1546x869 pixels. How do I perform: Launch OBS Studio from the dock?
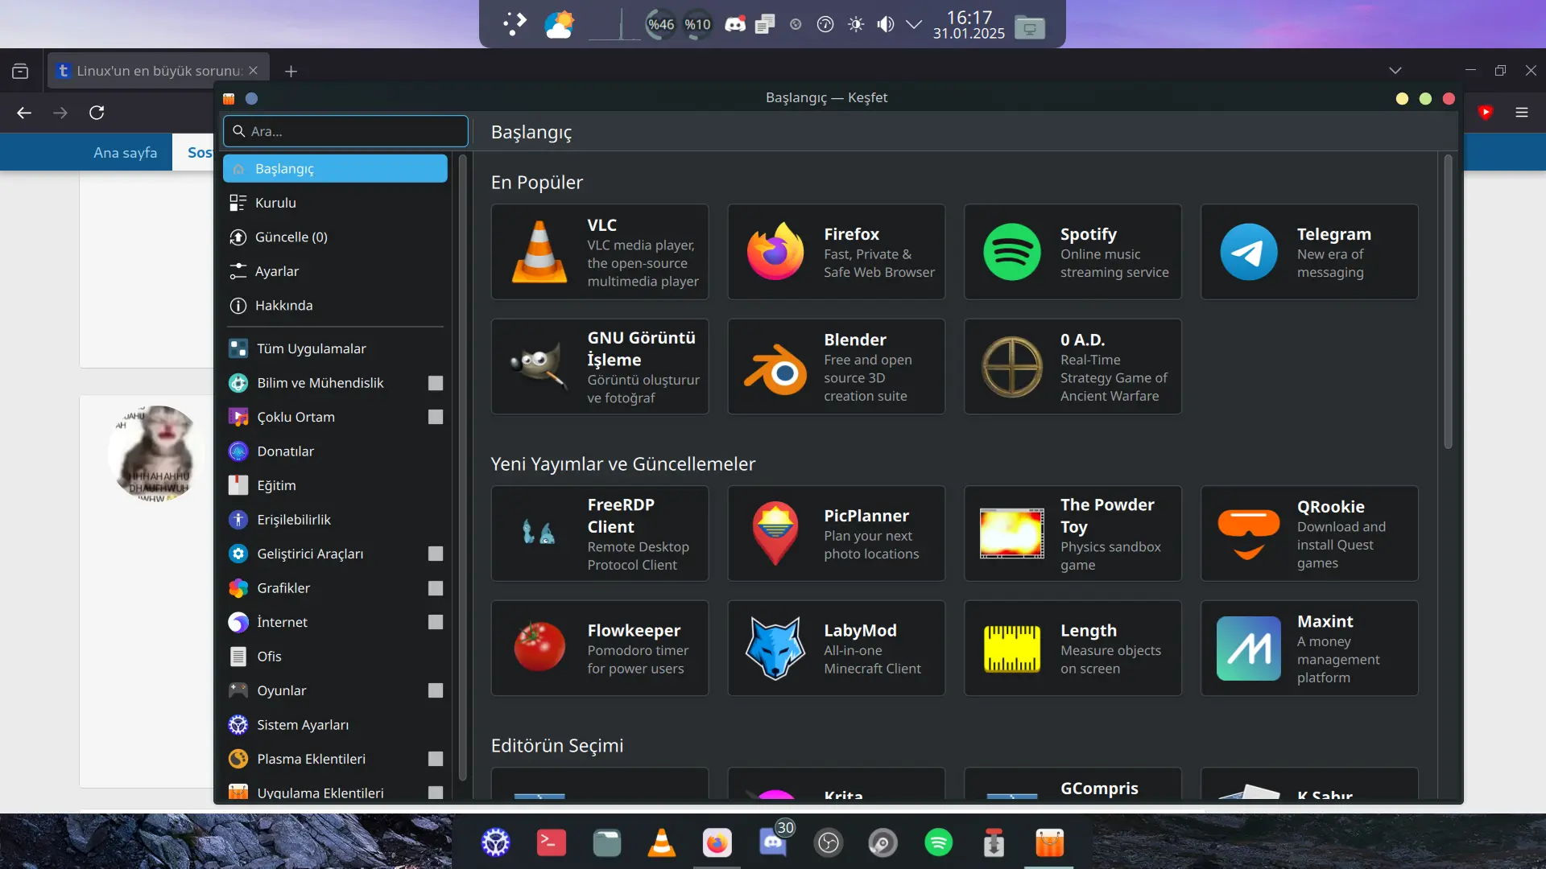(829, 842)
